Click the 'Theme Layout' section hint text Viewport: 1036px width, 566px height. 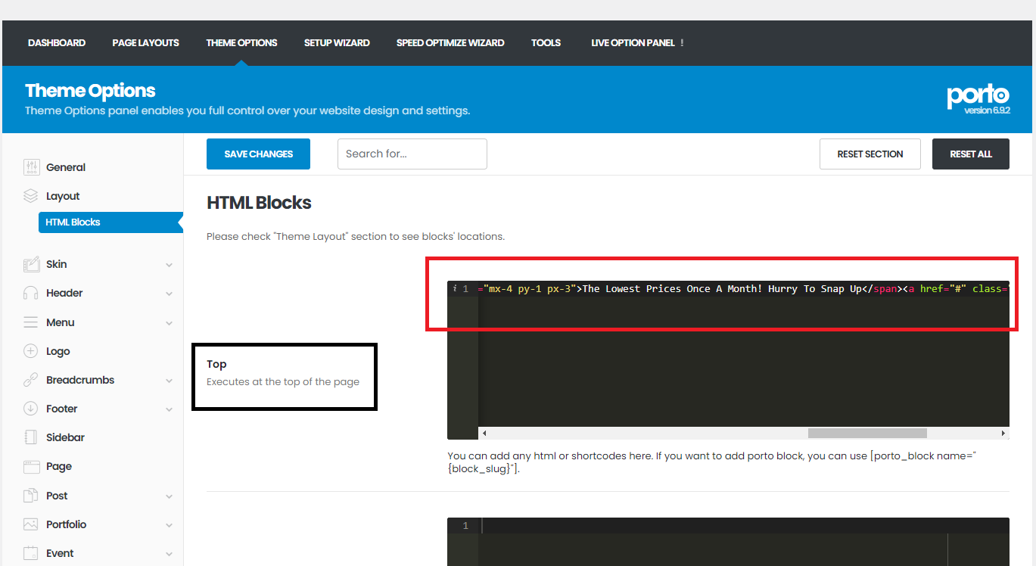356,236
